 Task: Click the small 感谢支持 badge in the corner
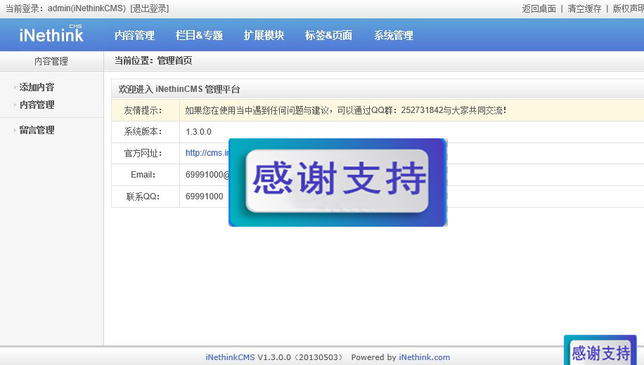click(x=600, y=351)
